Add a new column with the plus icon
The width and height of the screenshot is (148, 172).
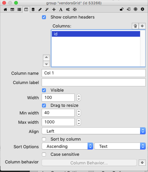tap(142, 26)
